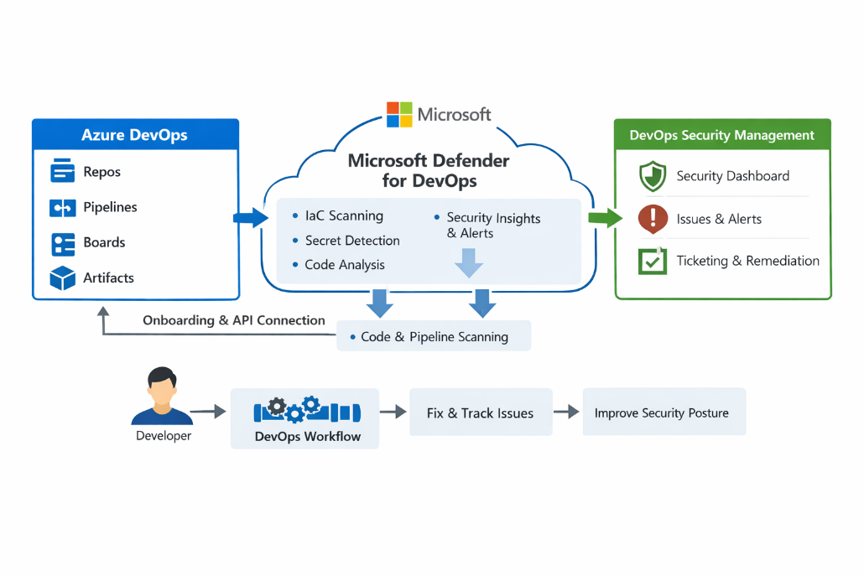Click the Artifacts label

[x=108, y=278]
